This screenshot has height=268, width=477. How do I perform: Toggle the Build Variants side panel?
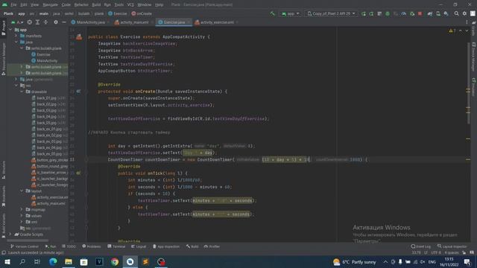(x=3, y=226)
